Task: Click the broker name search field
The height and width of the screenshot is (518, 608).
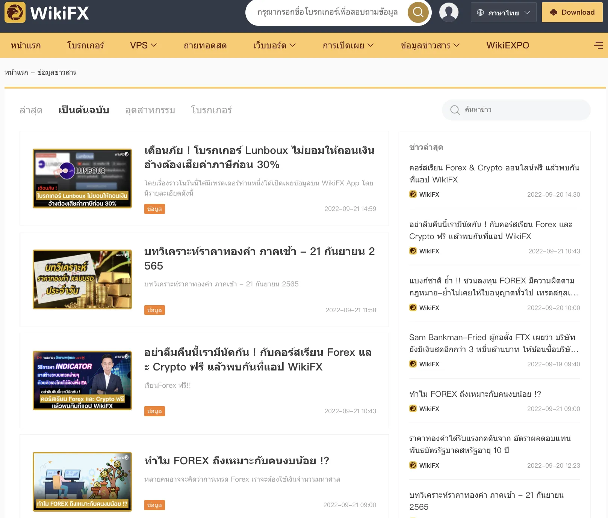Action: (x=328, y=12)
